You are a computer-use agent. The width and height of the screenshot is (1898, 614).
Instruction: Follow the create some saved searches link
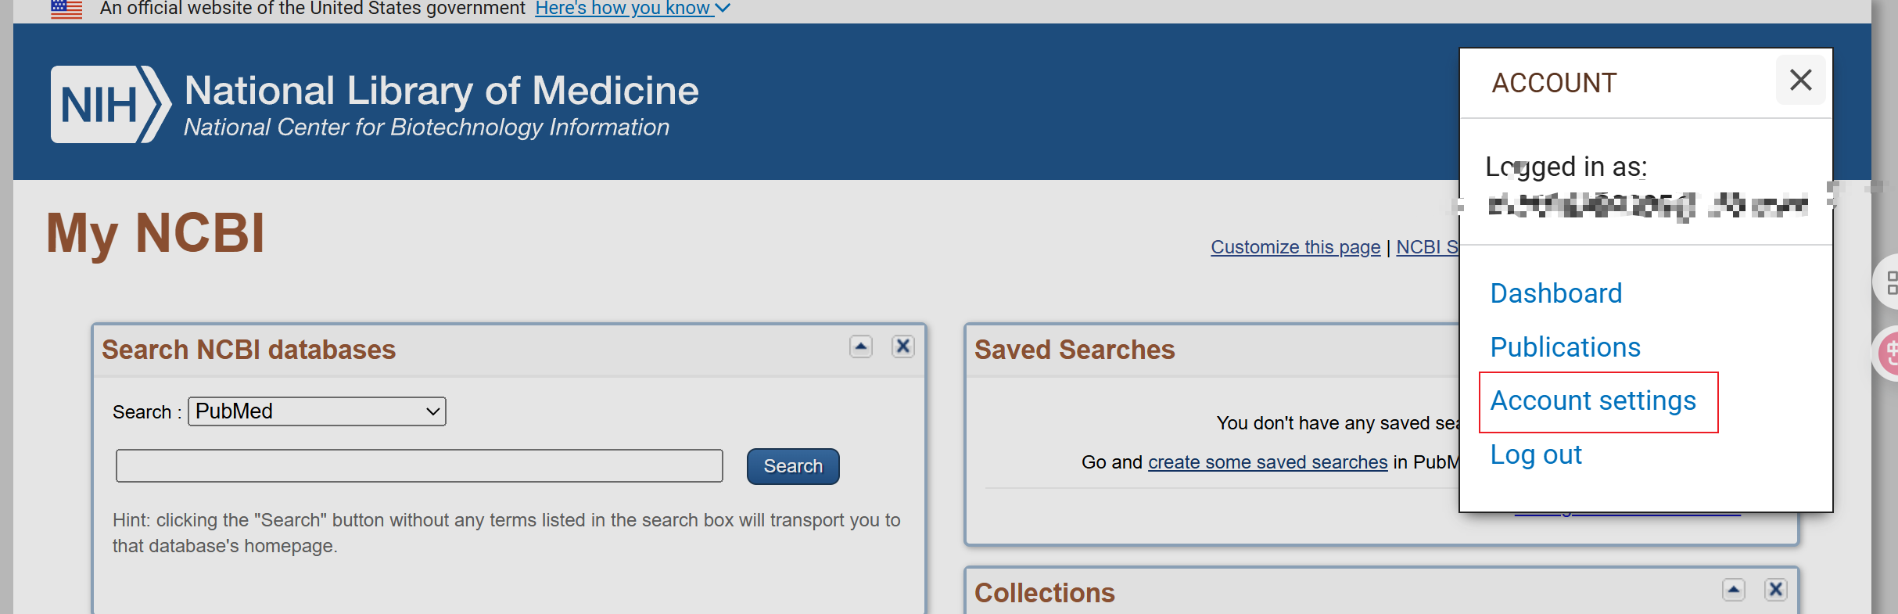coord(1268,462)
